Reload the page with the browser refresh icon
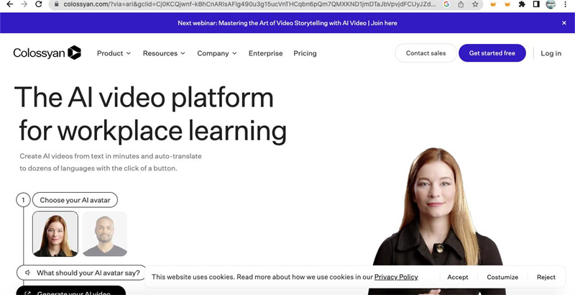575x295 pixels. 38,4
